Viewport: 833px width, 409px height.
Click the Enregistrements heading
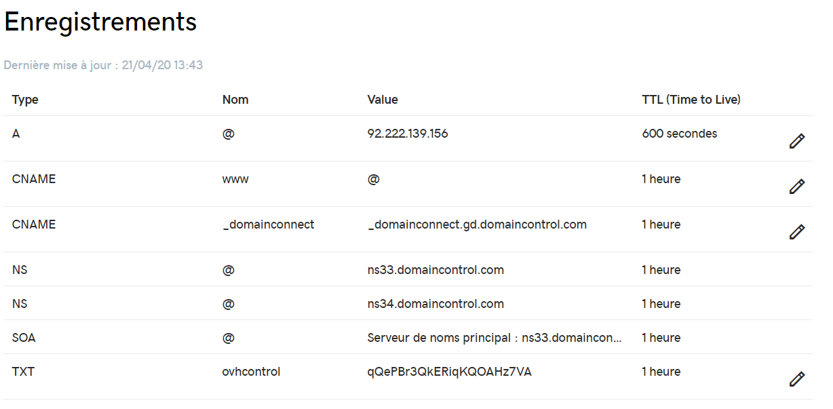tap(100, 22)
